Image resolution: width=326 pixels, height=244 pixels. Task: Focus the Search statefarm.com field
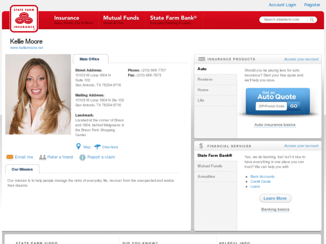[x=284, y=20]
